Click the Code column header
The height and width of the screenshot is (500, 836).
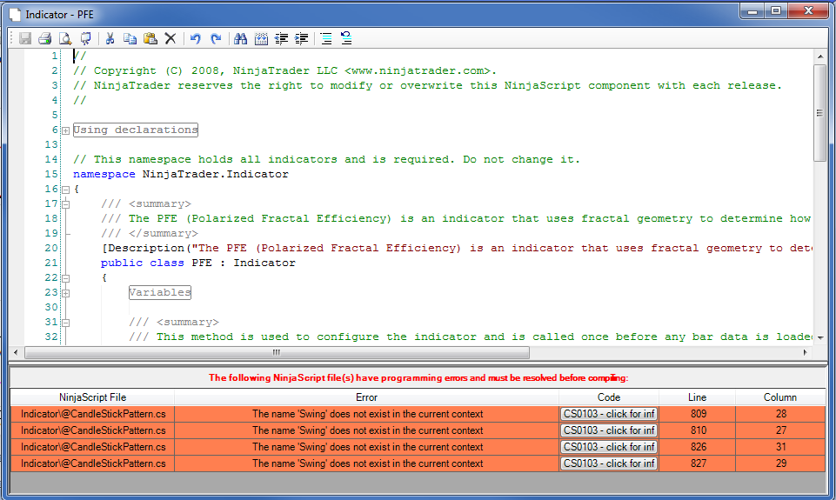[609, 397]
